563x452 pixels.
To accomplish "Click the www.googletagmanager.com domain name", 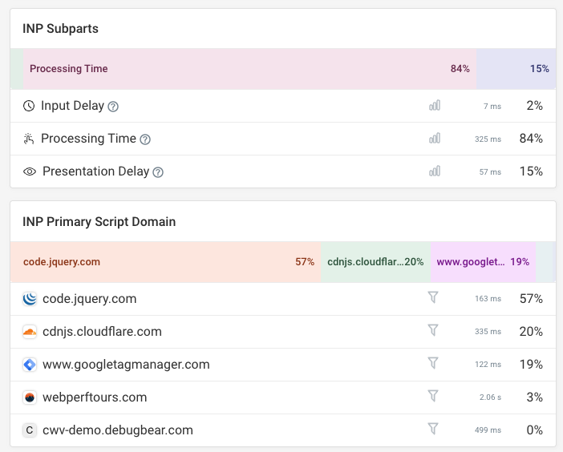I will tap(126, 365).
